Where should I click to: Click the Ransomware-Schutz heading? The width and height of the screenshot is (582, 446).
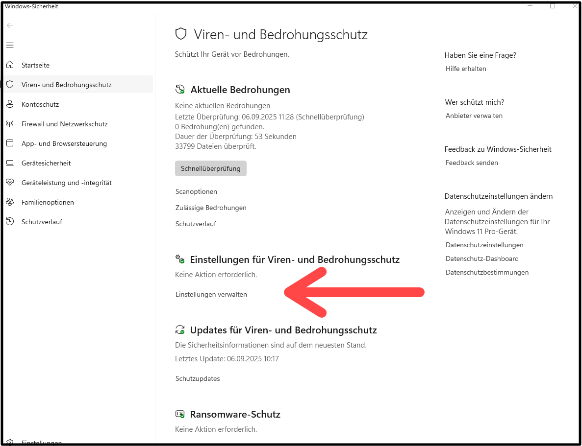point(235,414)
